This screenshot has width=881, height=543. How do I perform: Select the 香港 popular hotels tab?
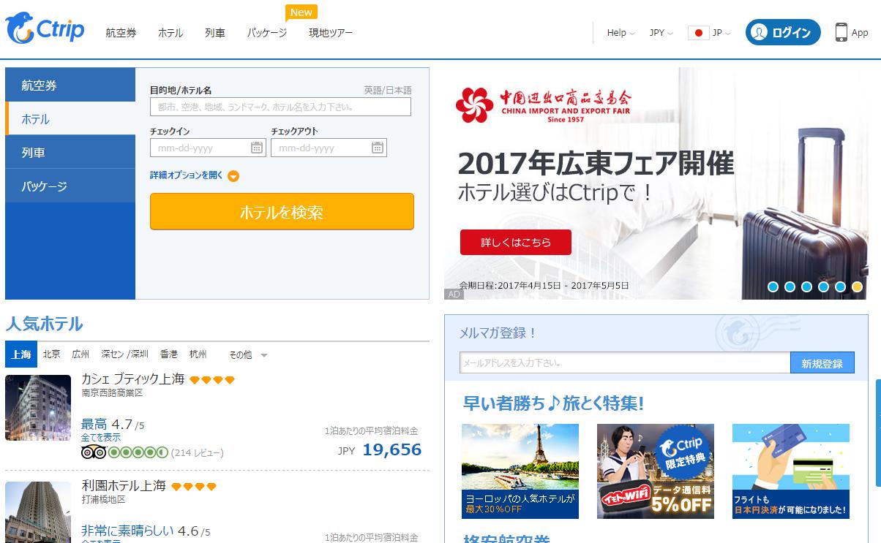point(169,354)
